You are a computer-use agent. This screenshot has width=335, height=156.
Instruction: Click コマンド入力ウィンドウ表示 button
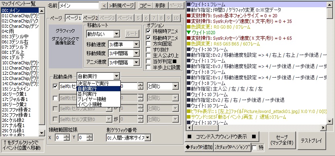pos(222,137)
